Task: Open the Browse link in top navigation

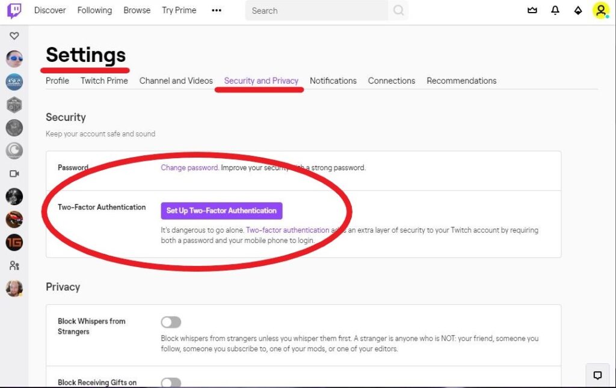Action: coord(137,10)
